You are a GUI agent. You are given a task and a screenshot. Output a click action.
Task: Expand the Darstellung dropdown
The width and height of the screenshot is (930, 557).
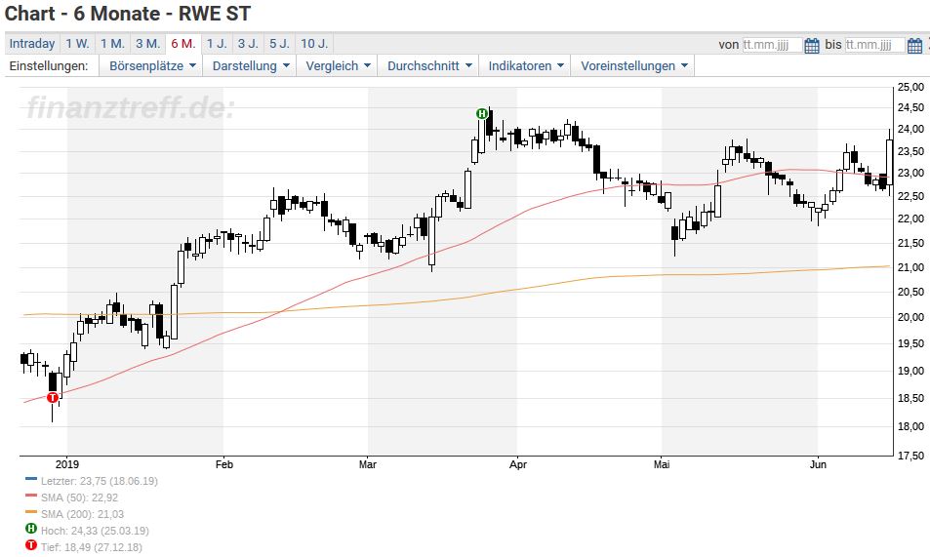coord(251,65)
